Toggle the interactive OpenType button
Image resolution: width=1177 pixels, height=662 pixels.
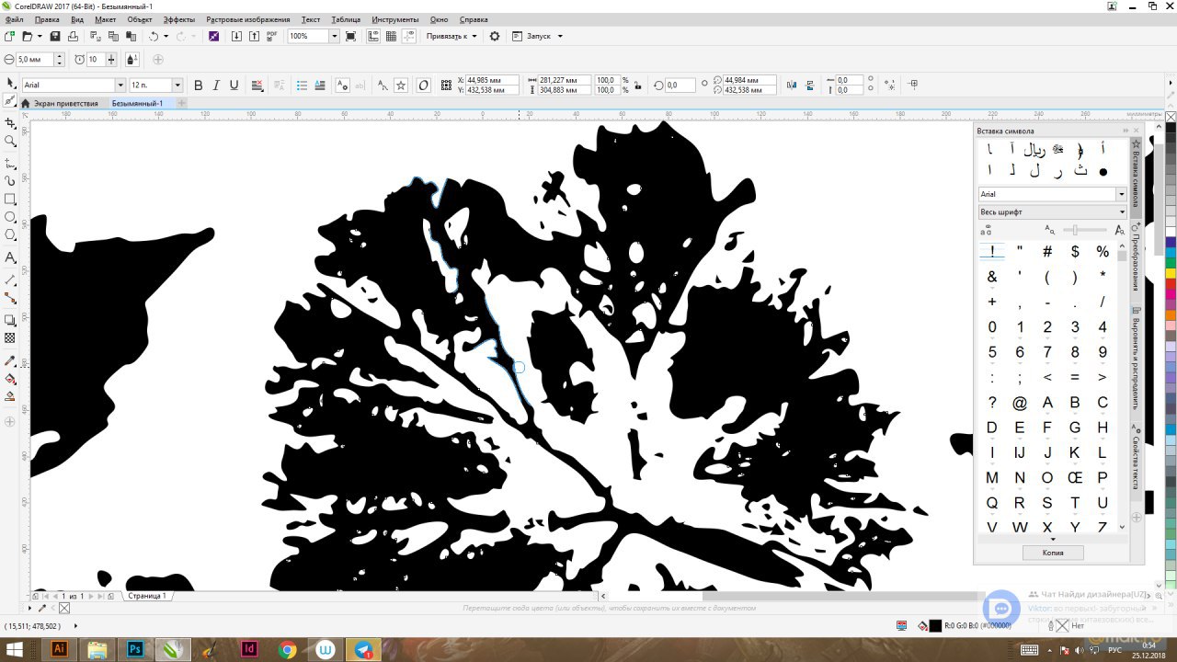click(x=424, y=85)
